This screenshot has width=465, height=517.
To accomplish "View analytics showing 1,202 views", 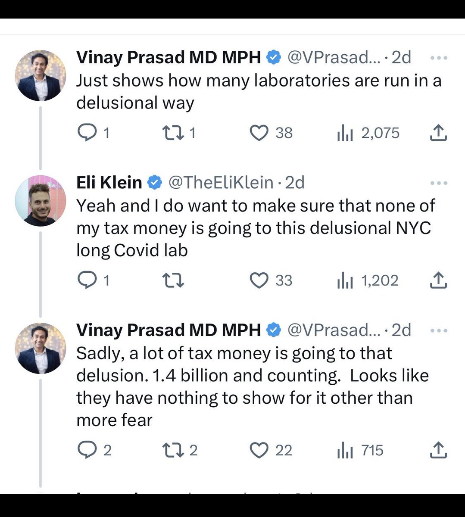I will 345,281.
